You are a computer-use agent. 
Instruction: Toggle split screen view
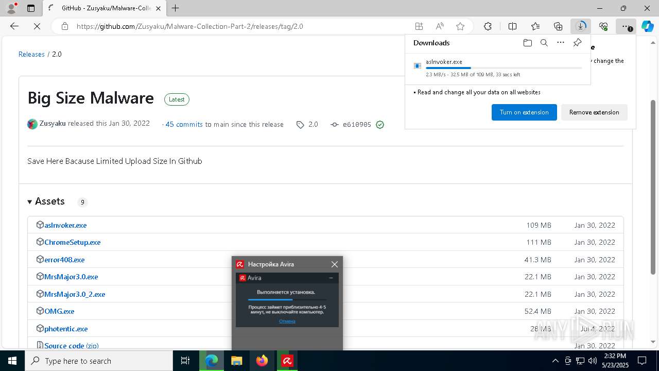pyautogui.click(x=512, y=26)
